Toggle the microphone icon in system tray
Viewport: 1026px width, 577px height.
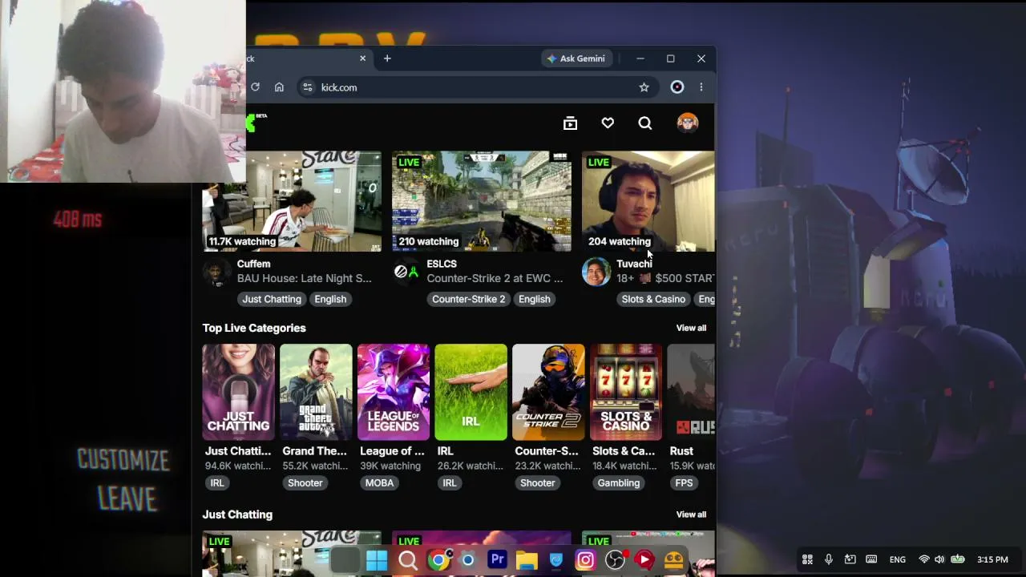[829, 559]
